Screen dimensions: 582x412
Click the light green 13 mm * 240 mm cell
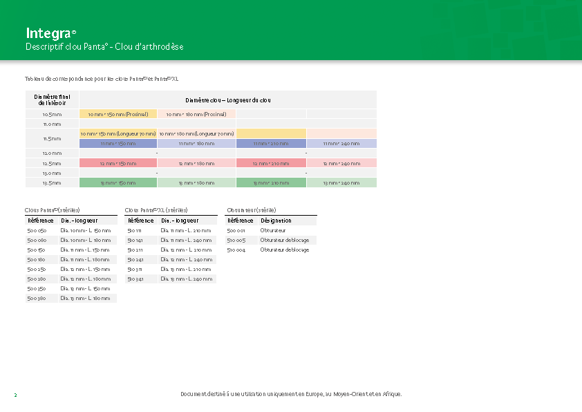click(x=341, y=183)
